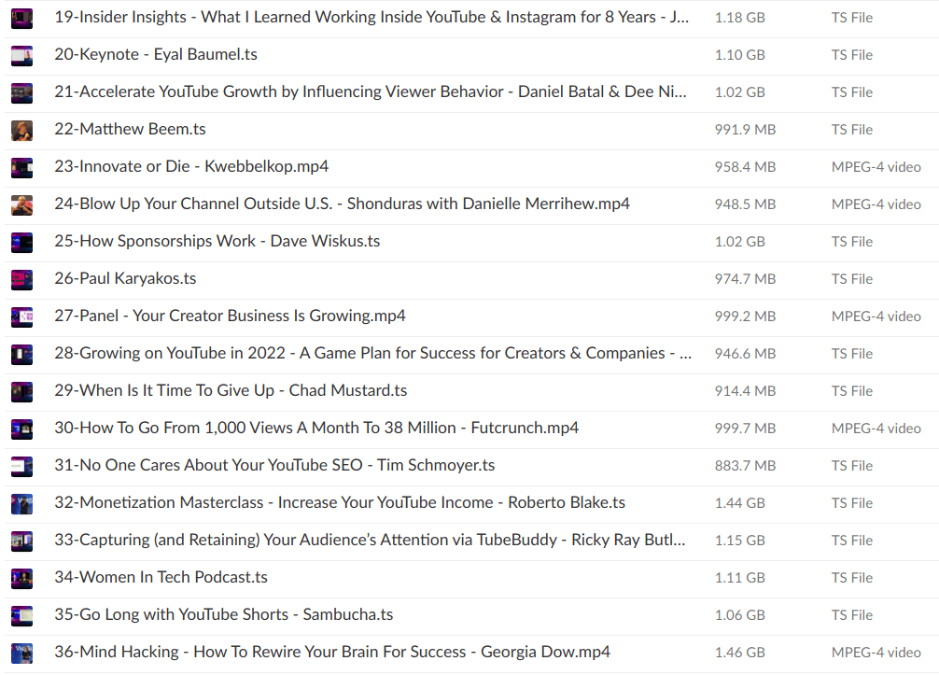This screenshot has height=675, width=939.
Task: Click the thumbnail for 36-Mind Hacking video
Action: coord(21,653)
